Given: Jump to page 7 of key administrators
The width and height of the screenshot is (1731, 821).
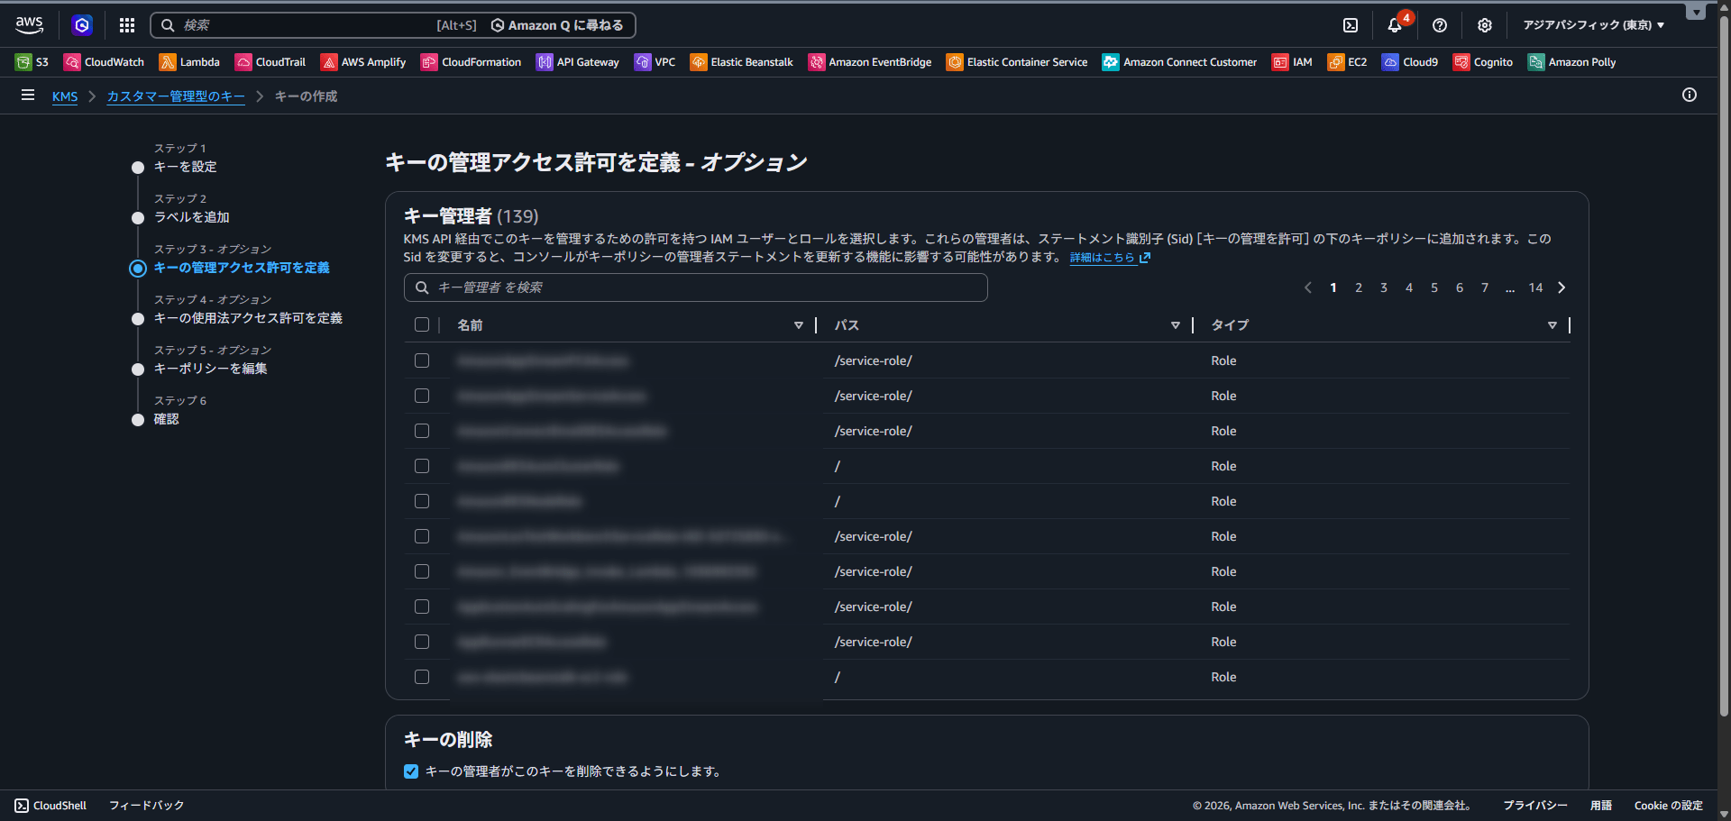Looking at the screenshot, I should [1485, 287].
